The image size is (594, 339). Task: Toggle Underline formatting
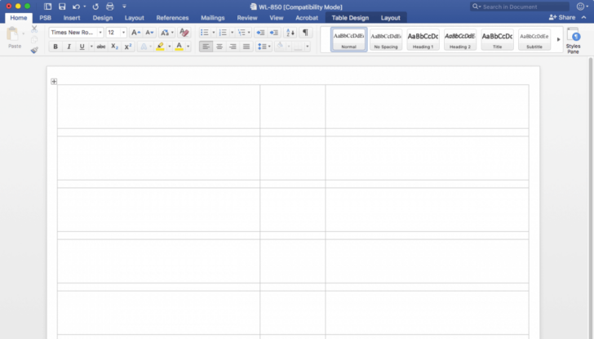pyautogui.click(x=82, y=47)
